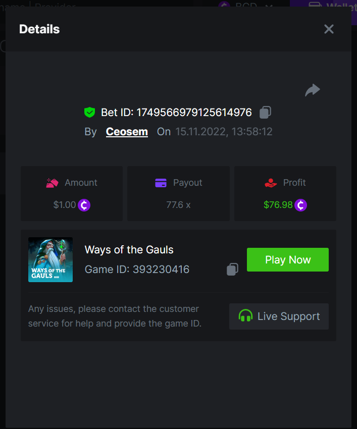Viewport: 357px width, 429px height.
Task: Click the share arrow icon
Action: pos(313,90)
